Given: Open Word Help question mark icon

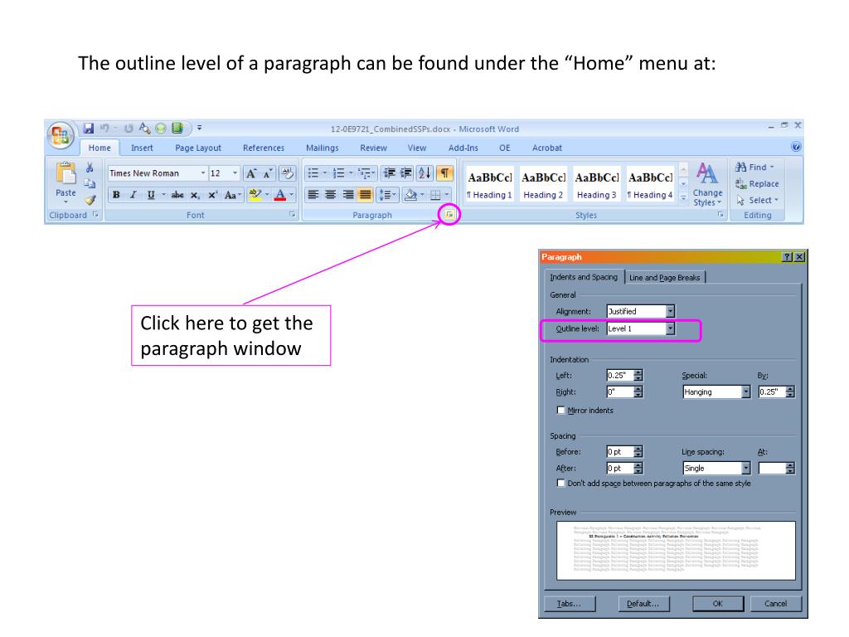Looking at the screenshot, I should [795, 147].
